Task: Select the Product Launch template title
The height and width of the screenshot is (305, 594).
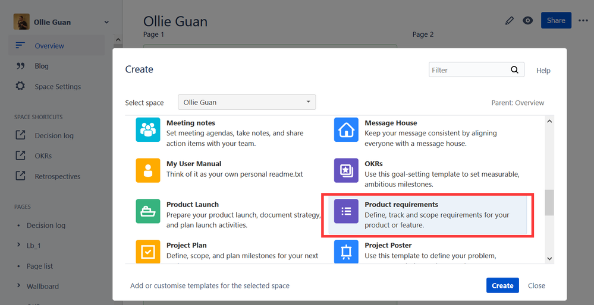Action: [x=193, y=205]
